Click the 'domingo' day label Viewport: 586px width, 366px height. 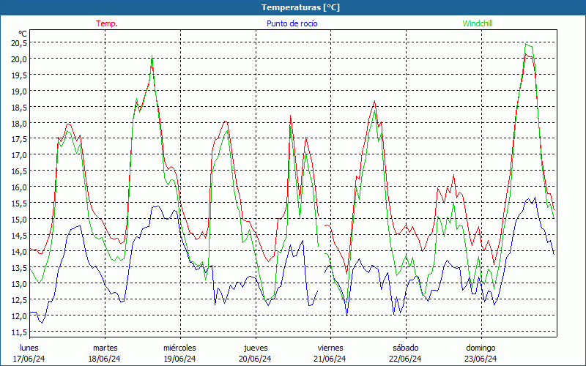pos(481,348)
